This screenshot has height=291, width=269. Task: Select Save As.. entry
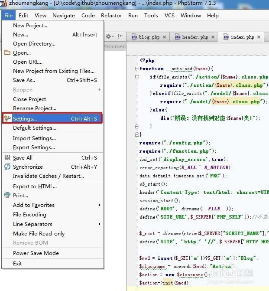tap(52, 80)
